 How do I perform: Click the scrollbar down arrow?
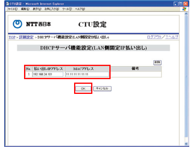point(186,144)
